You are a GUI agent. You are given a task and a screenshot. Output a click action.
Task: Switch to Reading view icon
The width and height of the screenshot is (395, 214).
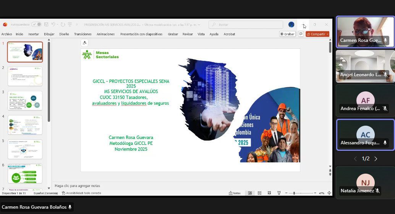[269, 193]
